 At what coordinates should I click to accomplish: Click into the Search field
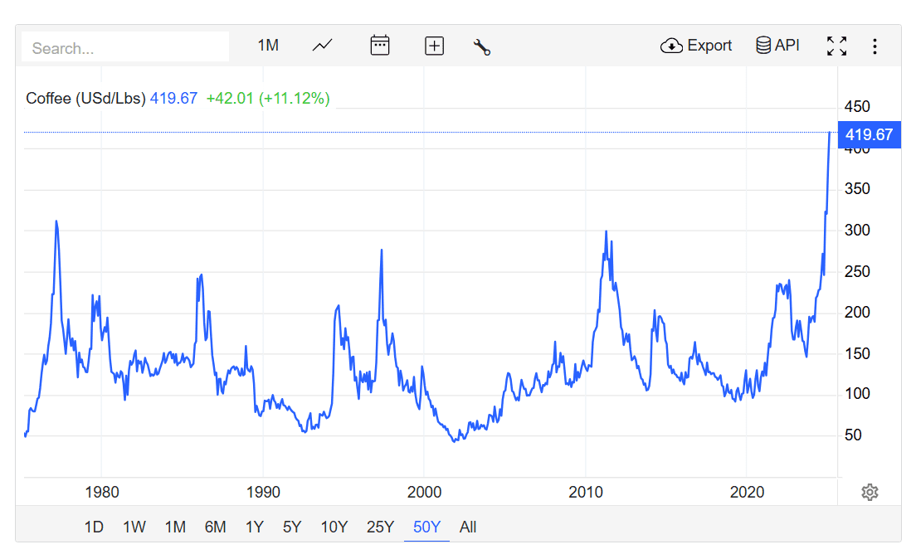pyautogui.click(x=125, y=47)
